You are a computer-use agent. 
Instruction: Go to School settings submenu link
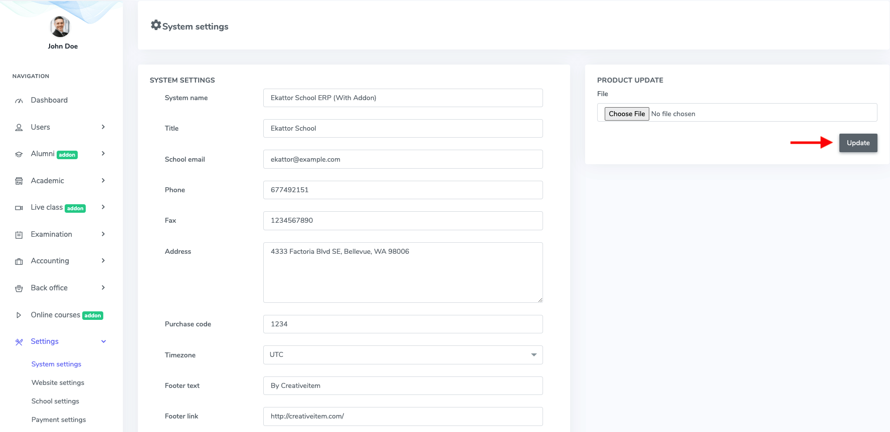[x=55, y=401]
